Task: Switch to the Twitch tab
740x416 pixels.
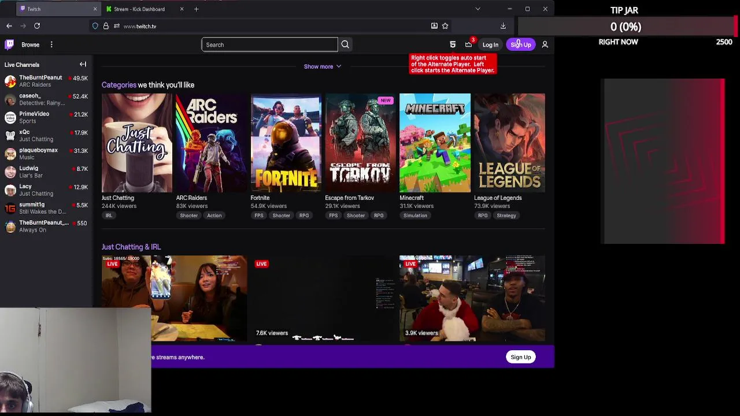Action: pyautogui.click(x=58, y=9)
